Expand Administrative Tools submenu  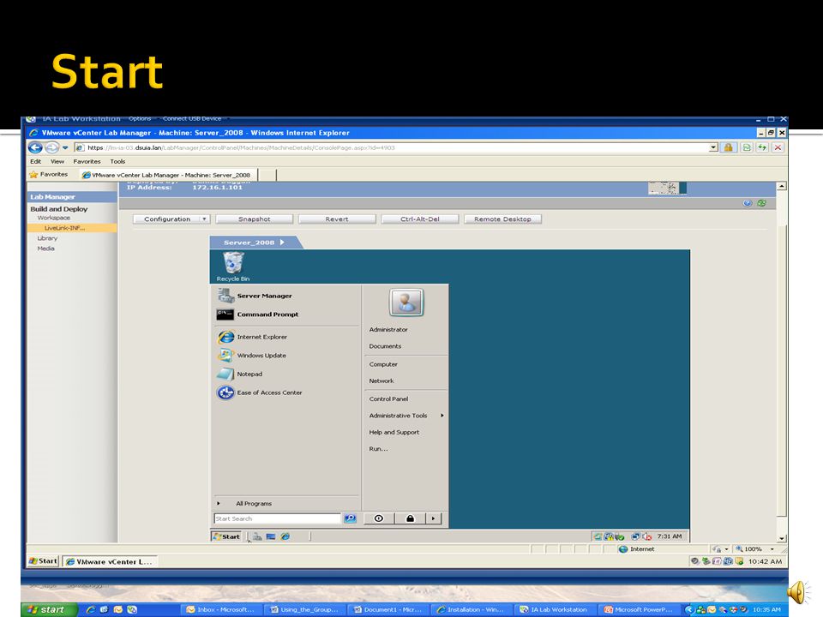coord(405,416)
